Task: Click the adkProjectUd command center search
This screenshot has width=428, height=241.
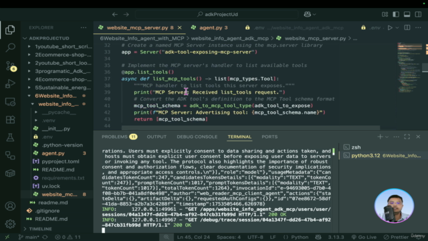Action: 217,14
